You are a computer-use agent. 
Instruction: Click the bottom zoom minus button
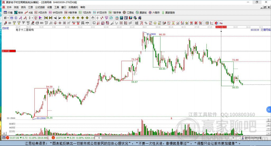coord(268,129)
